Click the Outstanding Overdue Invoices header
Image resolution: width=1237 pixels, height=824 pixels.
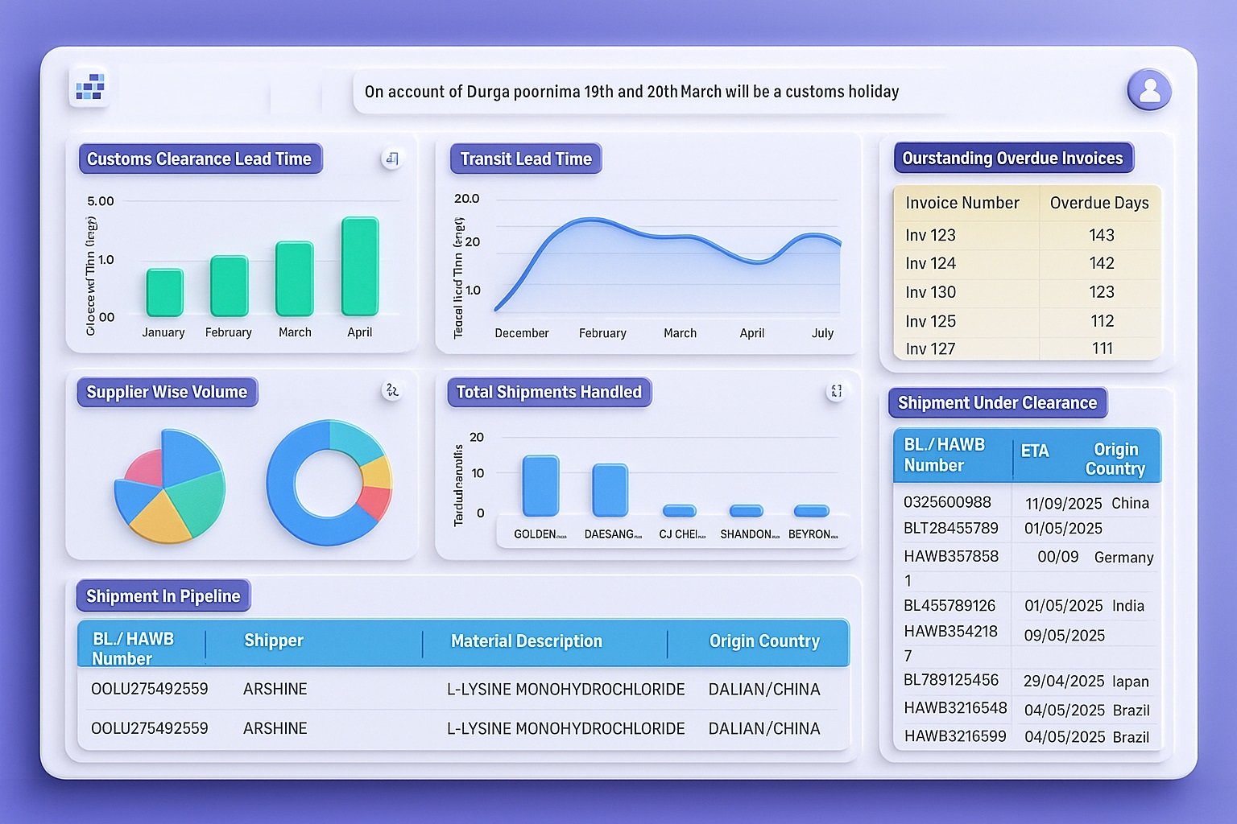tap(1012, 159)
